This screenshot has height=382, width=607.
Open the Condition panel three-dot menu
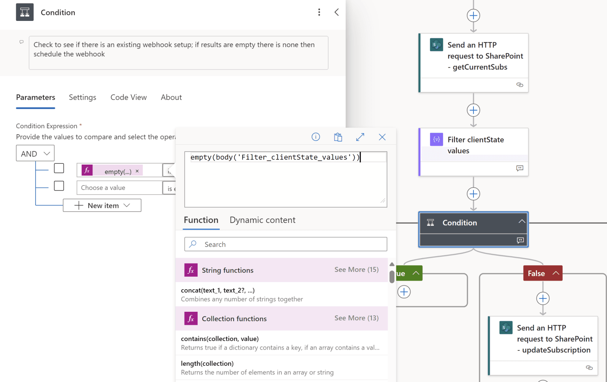point(319,12)
